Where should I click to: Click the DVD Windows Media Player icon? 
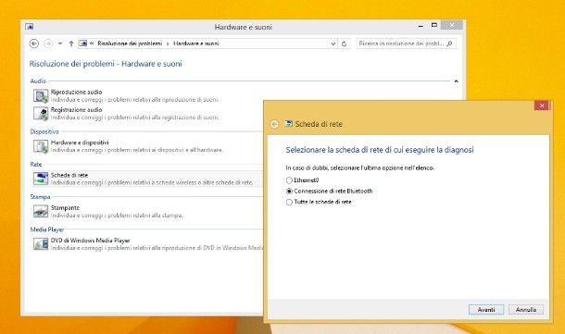(x=41, y=243)
